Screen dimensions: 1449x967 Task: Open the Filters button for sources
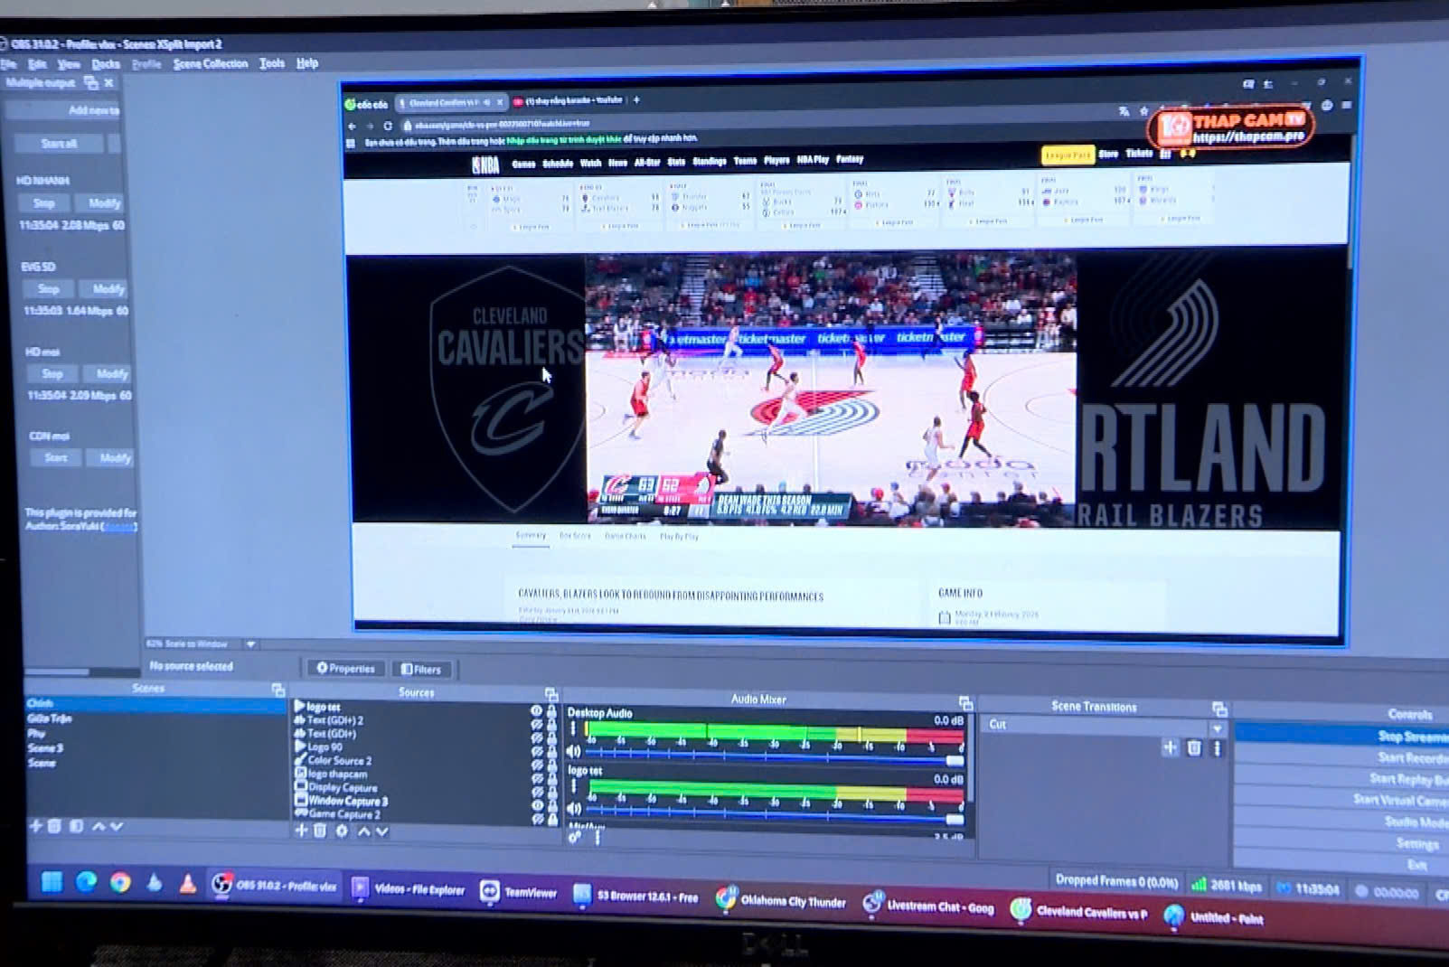[x=421, y=670]
